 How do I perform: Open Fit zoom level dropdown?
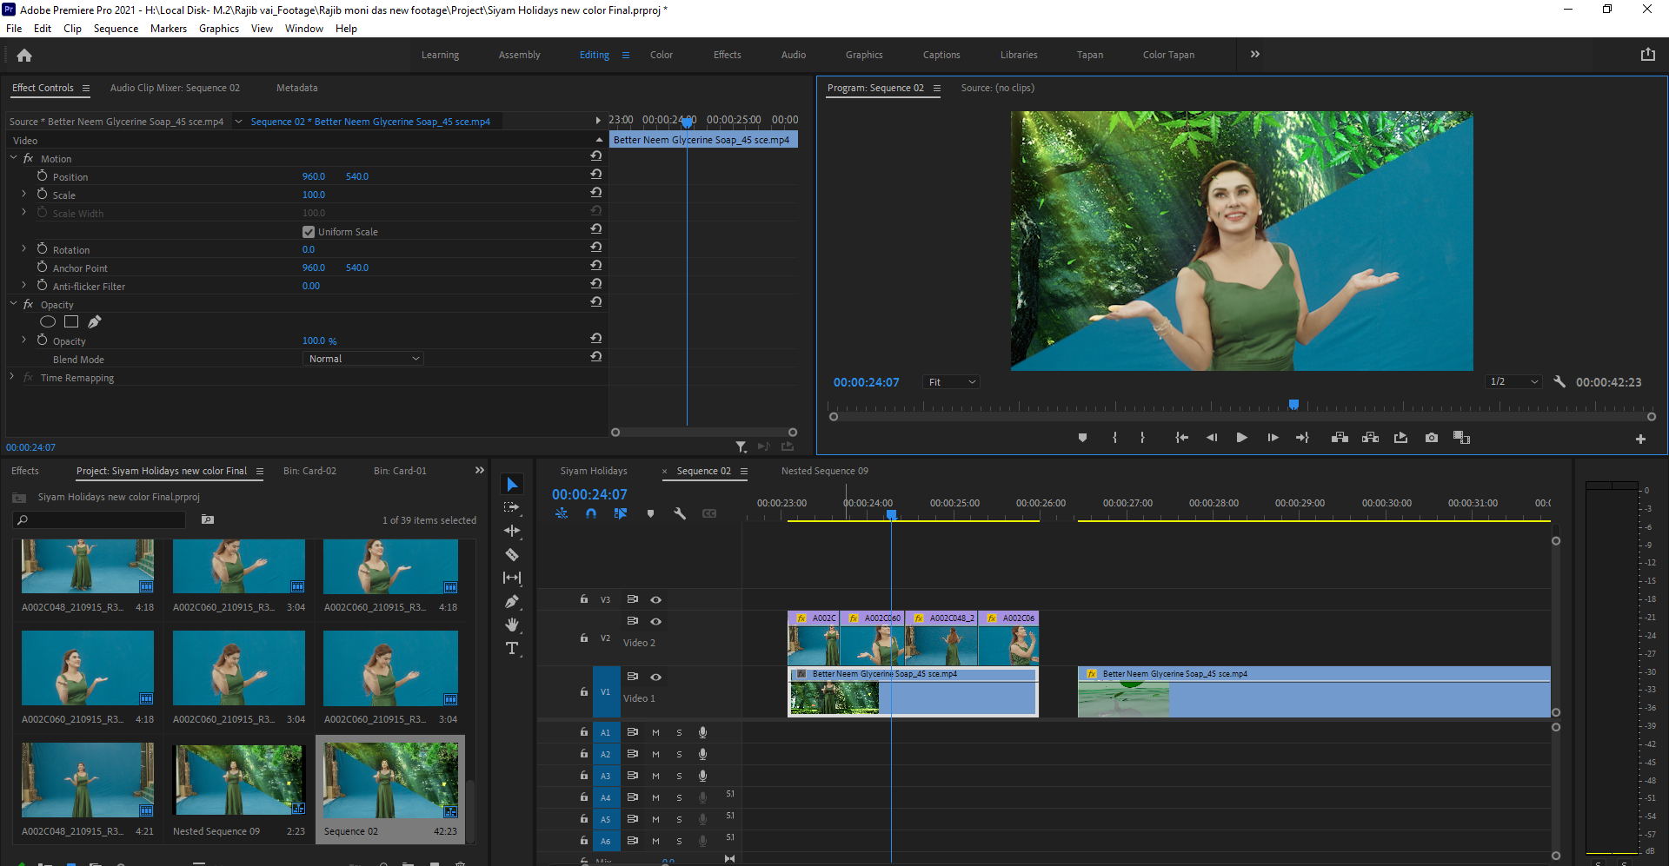[951, 382]
